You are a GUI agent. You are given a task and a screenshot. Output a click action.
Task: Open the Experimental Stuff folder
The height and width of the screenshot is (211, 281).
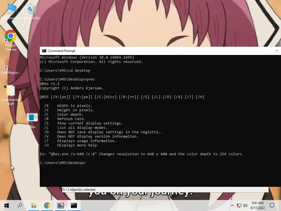[11, 95]
